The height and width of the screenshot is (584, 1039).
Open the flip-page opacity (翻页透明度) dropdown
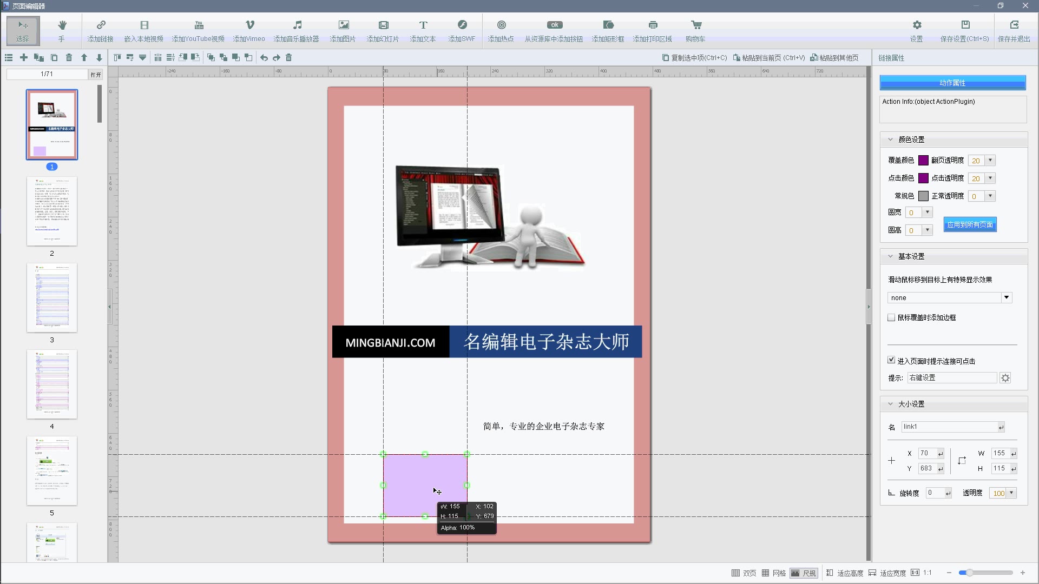pyautogui.click(x=990, y=161)
